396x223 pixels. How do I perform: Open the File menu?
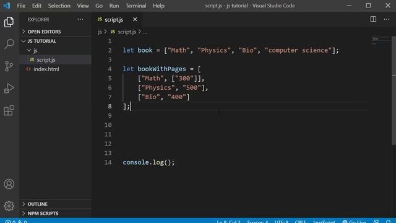21,6
